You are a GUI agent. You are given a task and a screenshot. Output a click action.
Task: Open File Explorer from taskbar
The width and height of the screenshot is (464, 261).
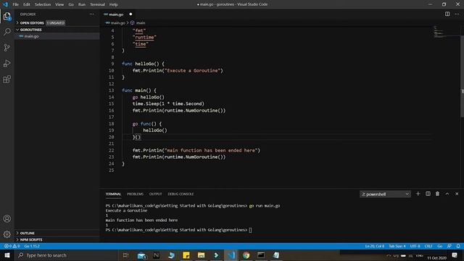pyautogui.click(x=202, y=255)
